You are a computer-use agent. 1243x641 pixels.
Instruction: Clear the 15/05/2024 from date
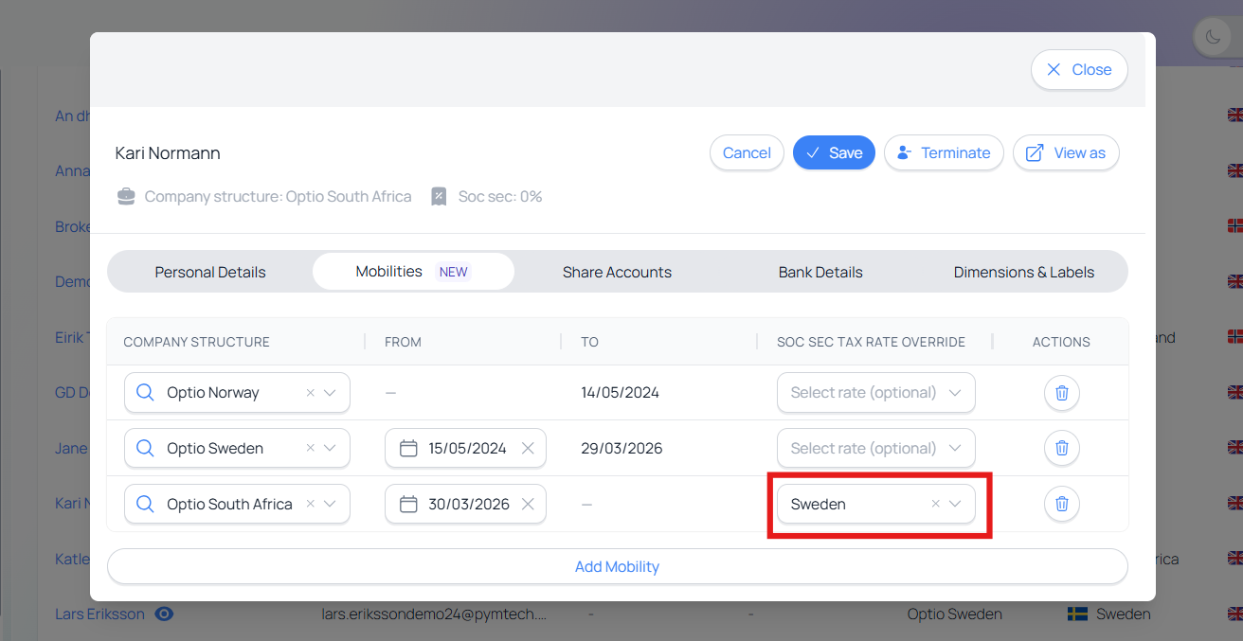point(528,449)
